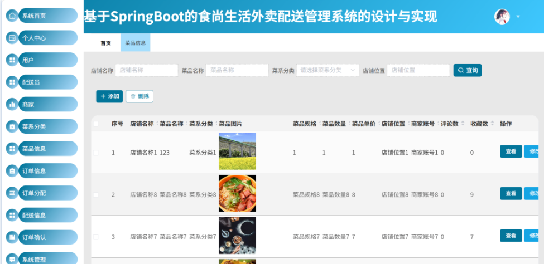Click the home icon beside 系统首页
This screenshot has width=544, height=264.
pyautogui.click(x=12, y=16)
